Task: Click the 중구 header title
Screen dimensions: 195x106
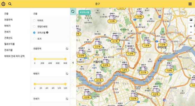Action: (97, 4)
